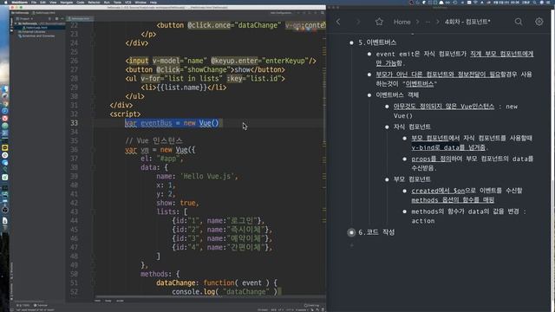Expand the WorkFlowy breadcrumb ellipsis
This screenshot has width=555, height=312.
[x=428, y=22]
